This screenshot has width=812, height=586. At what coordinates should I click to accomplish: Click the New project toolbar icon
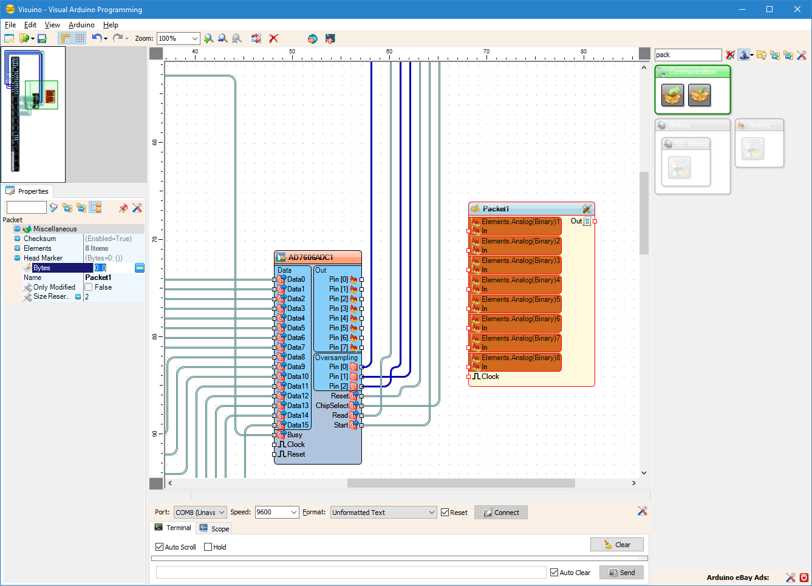click(x=9, y=38)
